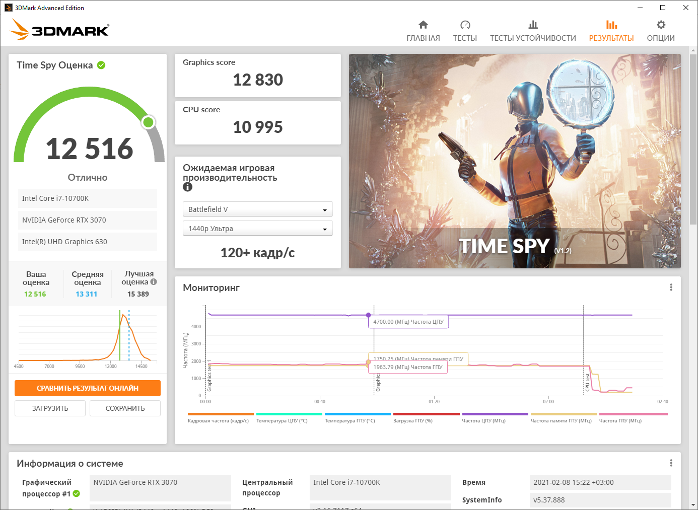The height and width of the screenshot is (510, 698).
Task: Click green check next to Графический процессор #1
Action: (x=77, y=493)
